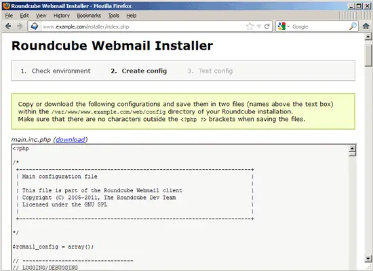
Task: Click the 'LOGGING/DEBUGGING' comment line
Action: point(45,268)
